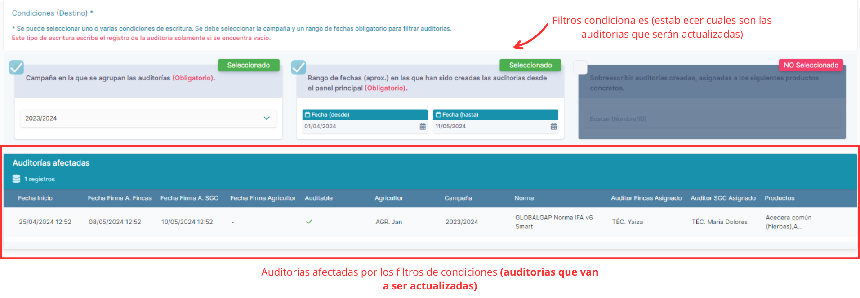The image size is (860, 298).
Task: Expand the campaign dropdown chevron
Action: (267, 118)
